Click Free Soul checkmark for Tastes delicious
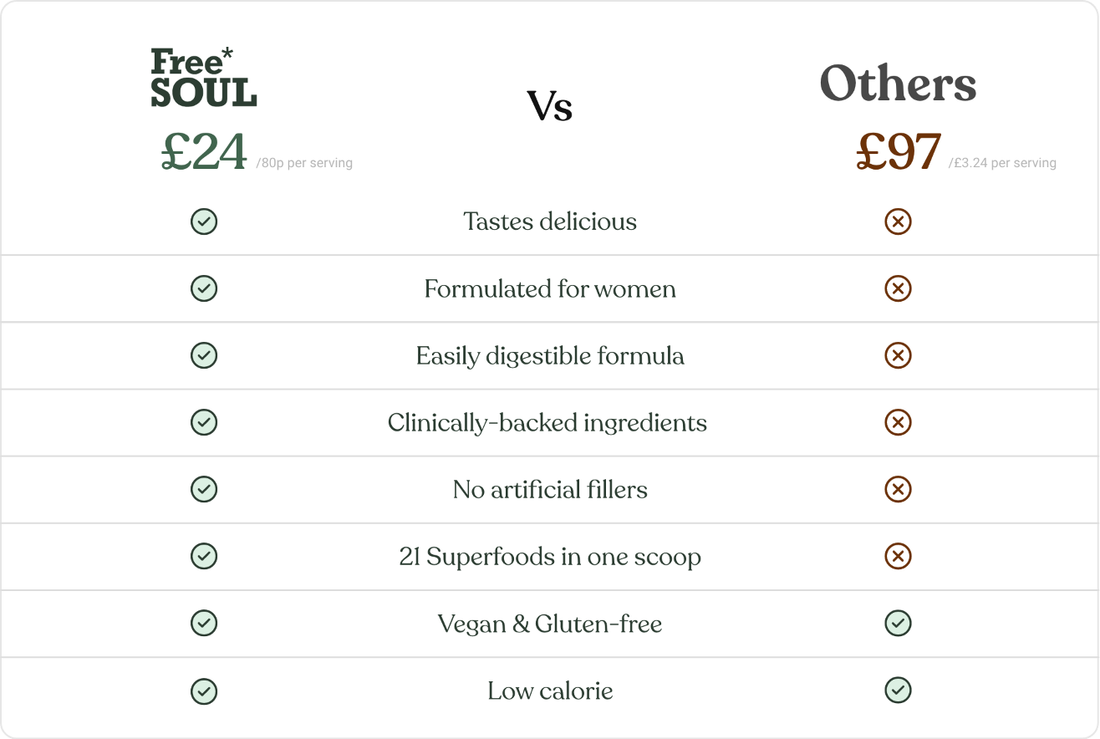The height and width of the screenshot is (739, 1100). pyautogui.click(x=204, y=222)
